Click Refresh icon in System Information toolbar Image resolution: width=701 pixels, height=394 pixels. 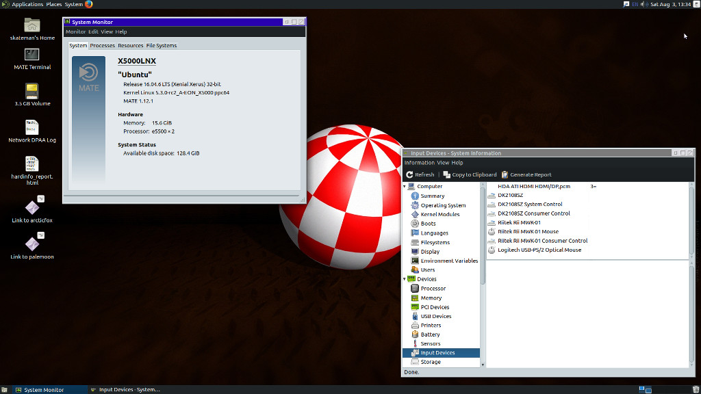click(x=409, y=174)
